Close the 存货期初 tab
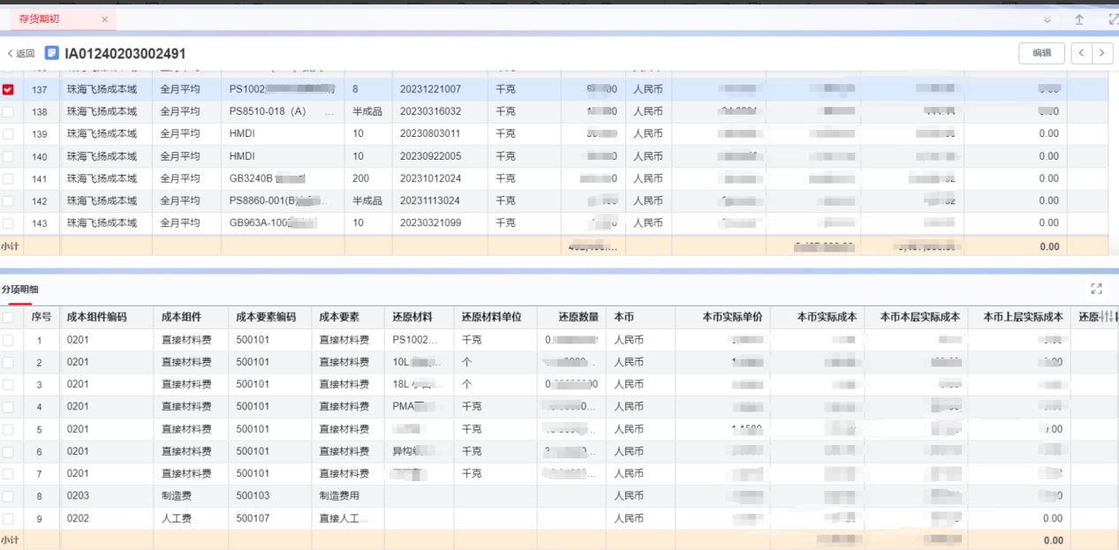 [104, 19]
